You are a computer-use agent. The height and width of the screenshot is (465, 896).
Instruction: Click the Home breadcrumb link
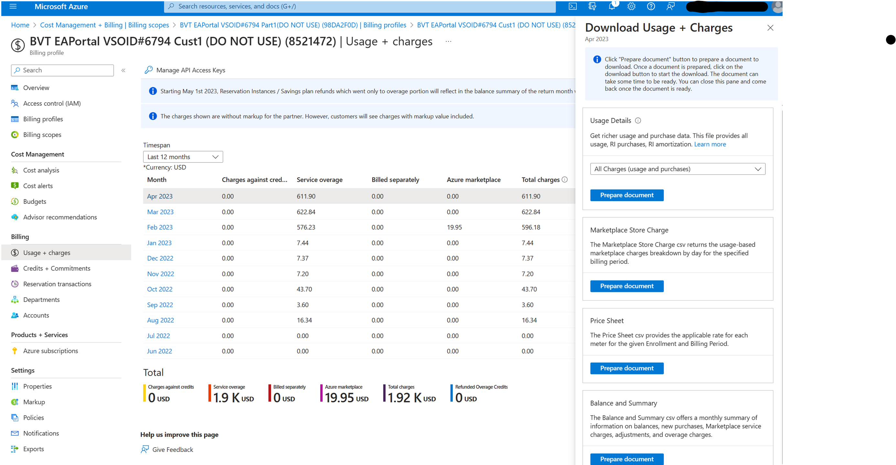(x=20, y=25)
